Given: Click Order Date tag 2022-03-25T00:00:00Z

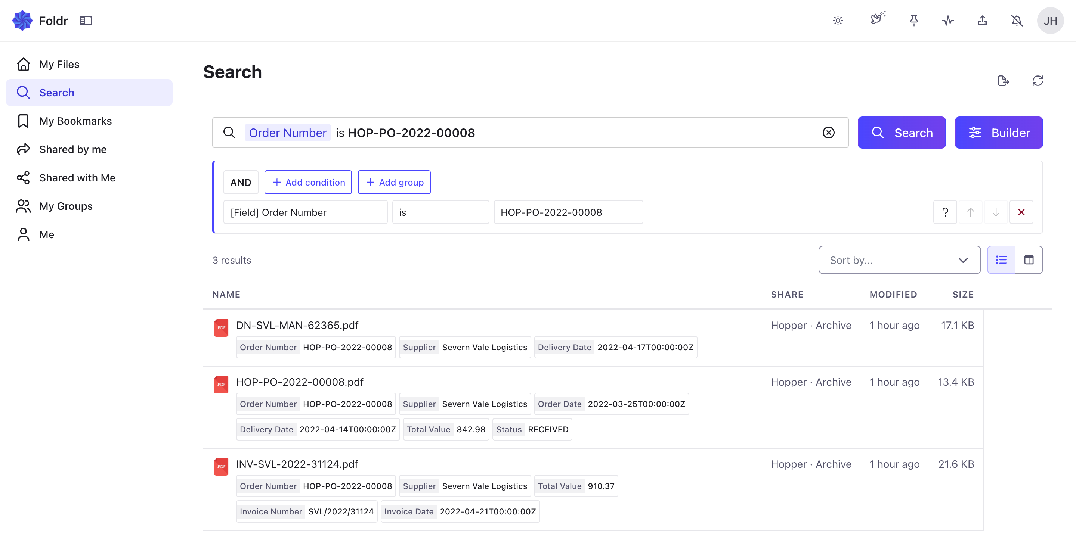Looking at the screenshot, I should [x=611, y=404].
